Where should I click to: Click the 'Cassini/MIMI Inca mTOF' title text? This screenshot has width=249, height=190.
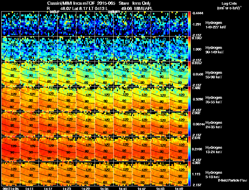click(71, 3)
